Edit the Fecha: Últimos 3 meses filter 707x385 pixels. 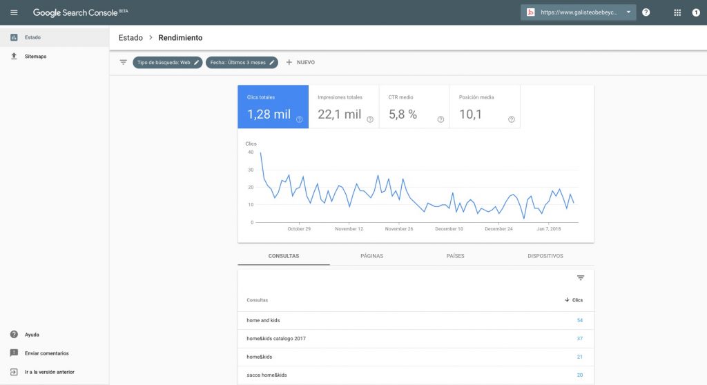tap(242, 62)
